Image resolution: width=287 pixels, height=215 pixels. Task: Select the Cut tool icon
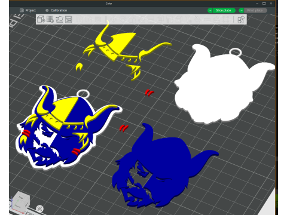pos(150,19)
